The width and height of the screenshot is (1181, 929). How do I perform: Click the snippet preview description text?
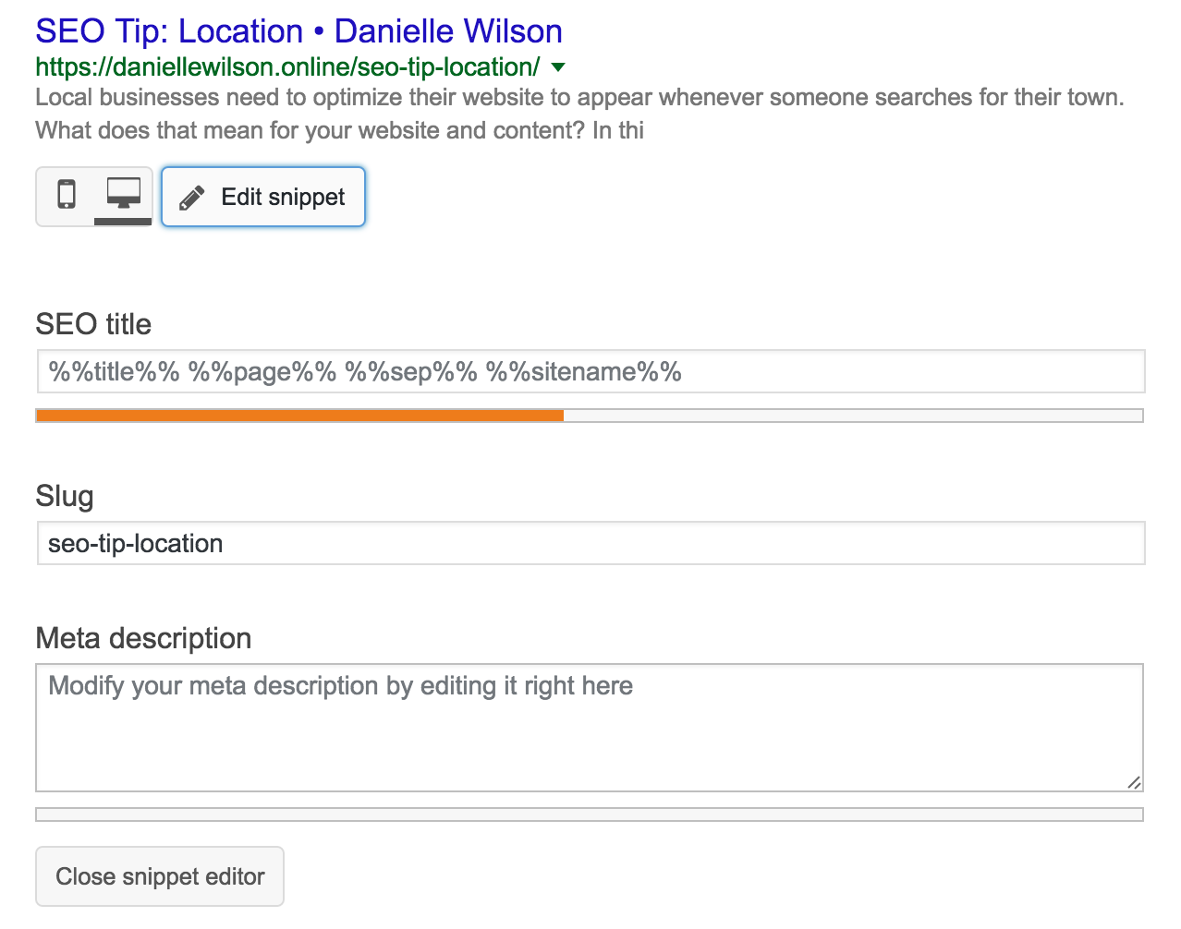[579, 114]
